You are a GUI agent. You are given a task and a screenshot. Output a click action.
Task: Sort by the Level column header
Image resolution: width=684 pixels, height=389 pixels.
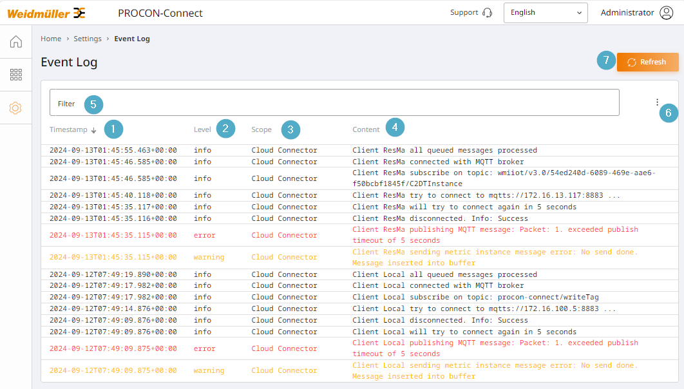202,129
